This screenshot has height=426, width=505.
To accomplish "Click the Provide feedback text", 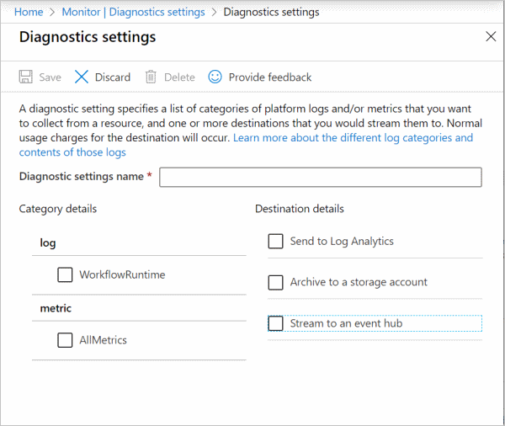I will [269, 77].
